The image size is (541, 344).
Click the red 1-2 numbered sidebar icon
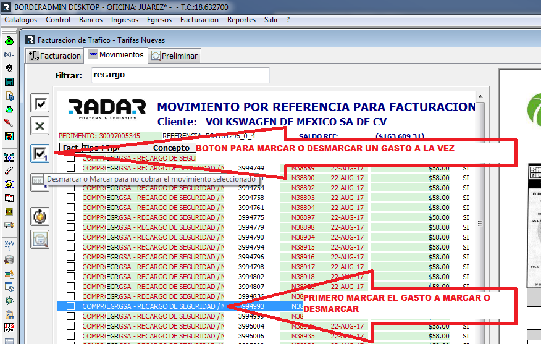click(x=9, y=328)
